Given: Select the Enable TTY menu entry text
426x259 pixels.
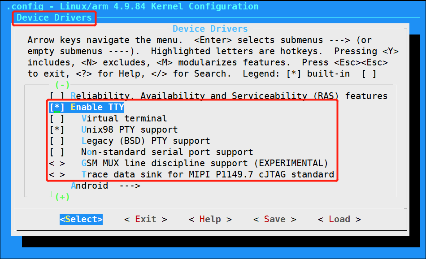Looking at the screenshot, I should (97, 108).
